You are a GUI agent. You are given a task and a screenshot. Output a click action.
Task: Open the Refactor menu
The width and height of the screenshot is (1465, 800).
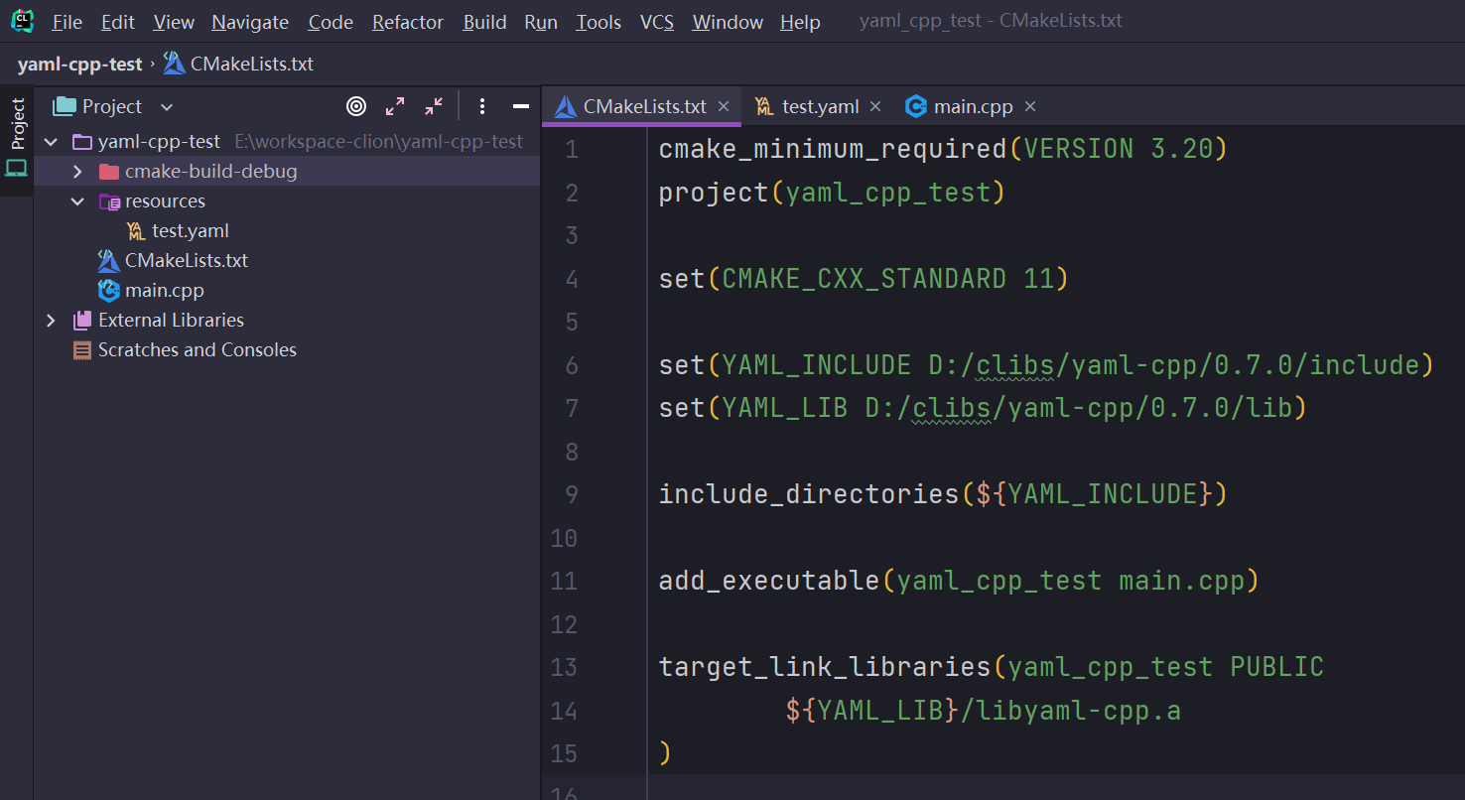(407, 21)
